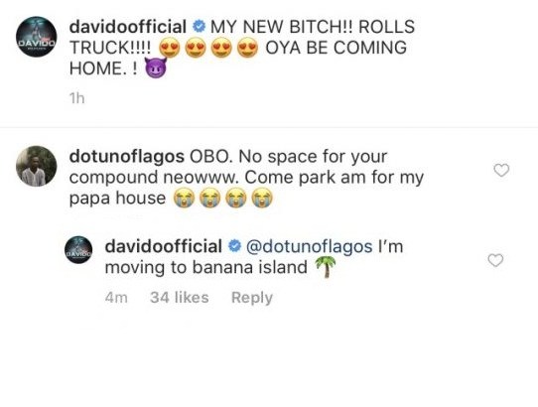
Task: Click the palm tree emoji
Action: coord(325,267)
